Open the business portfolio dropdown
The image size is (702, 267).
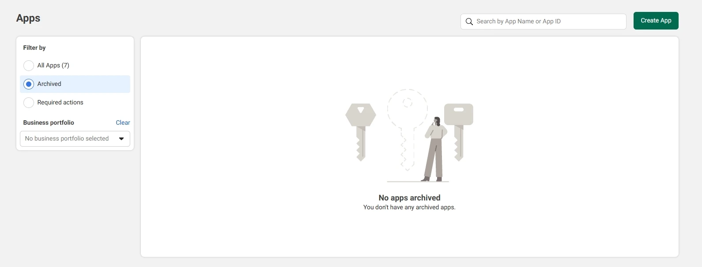coord(75,139)
